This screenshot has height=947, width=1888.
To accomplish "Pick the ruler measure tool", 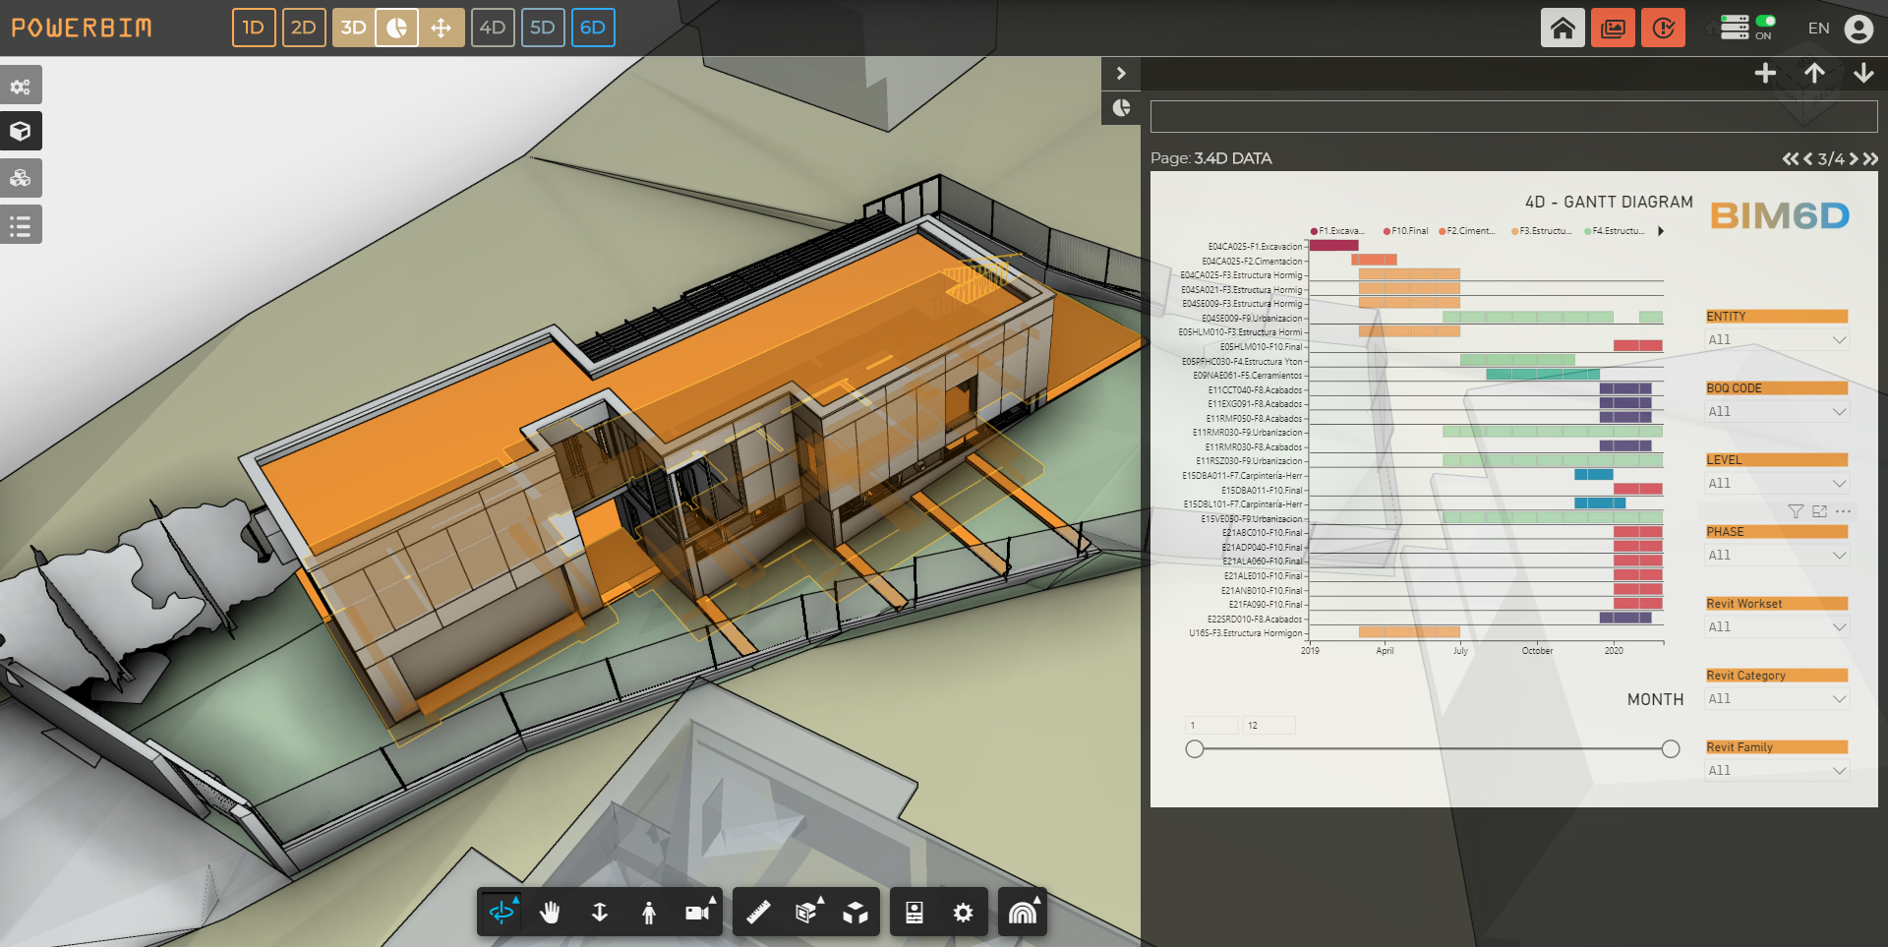I will pos(758,913).
